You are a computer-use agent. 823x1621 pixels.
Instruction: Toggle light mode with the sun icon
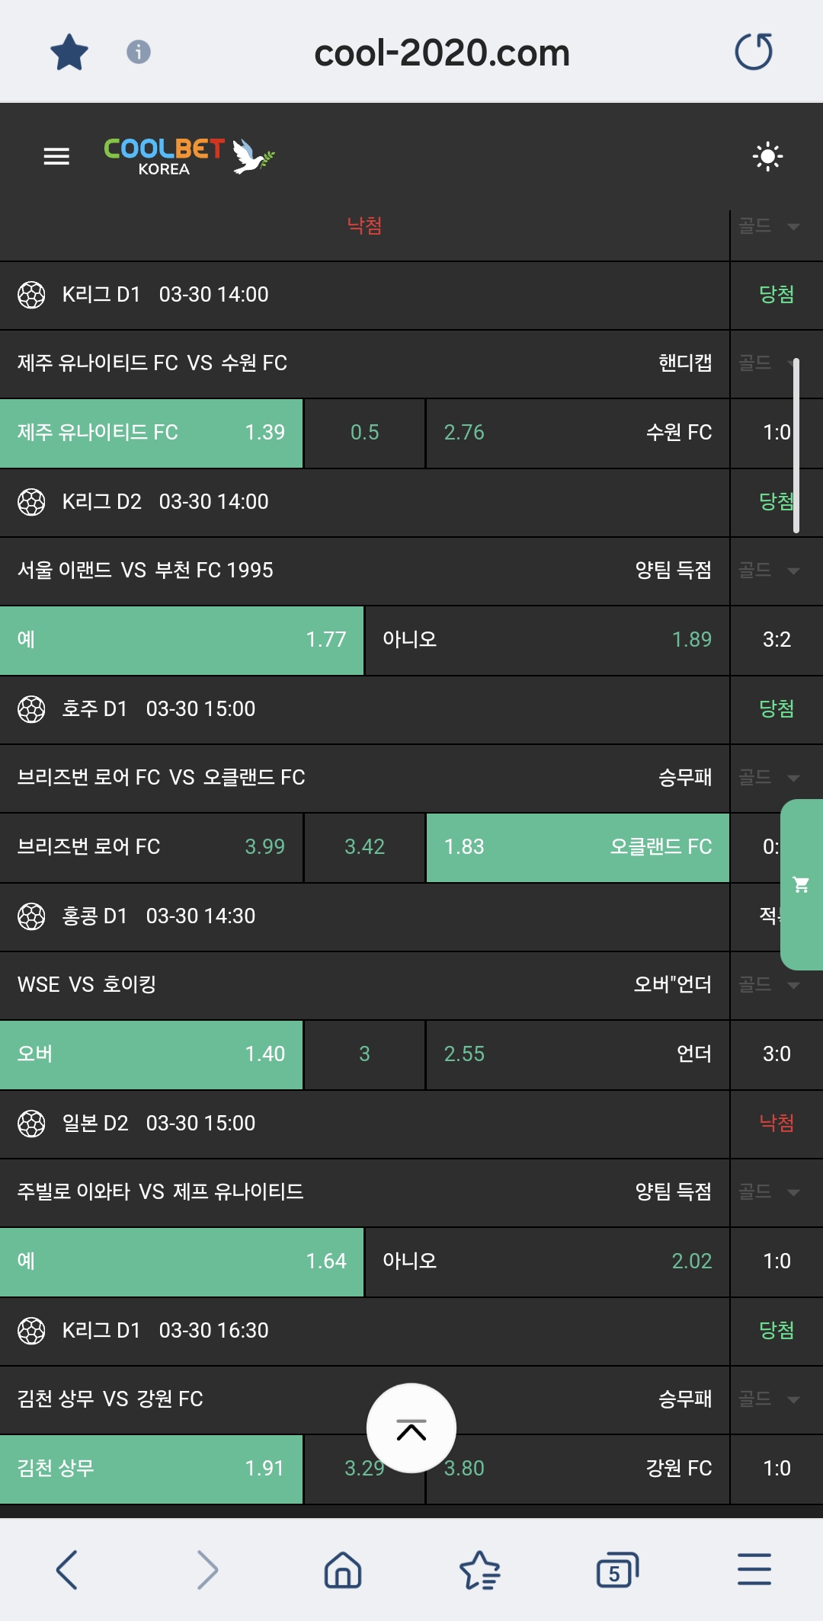coord(767,157)
